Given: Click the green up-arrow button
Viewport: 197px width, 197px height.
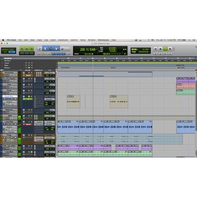Looking at the screenshot, I should click(22, 48).
